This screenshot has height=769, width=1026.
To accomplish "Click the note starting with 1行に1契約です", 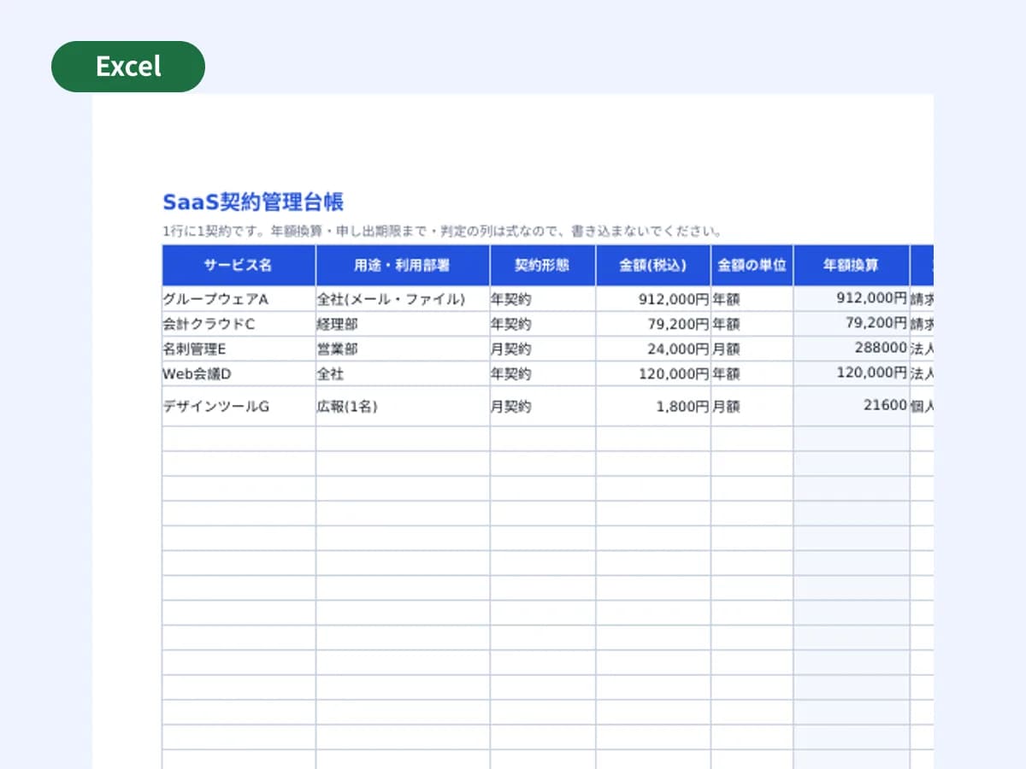I will [x=442, y=231].
